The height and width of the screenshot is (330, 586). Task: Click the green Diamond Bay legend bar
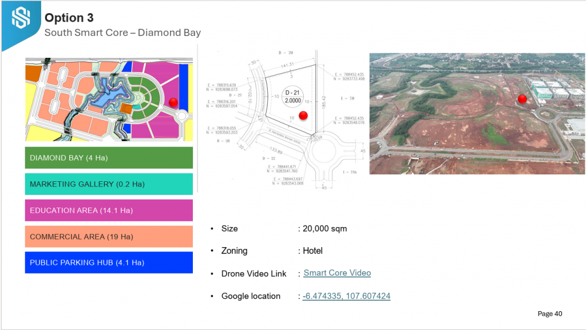point(109,158)
